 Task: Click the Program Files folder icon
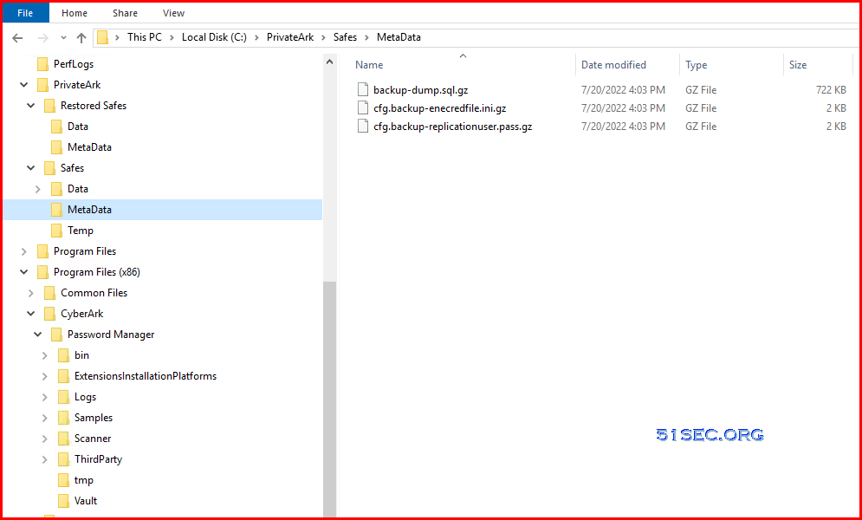click(42, 251)
